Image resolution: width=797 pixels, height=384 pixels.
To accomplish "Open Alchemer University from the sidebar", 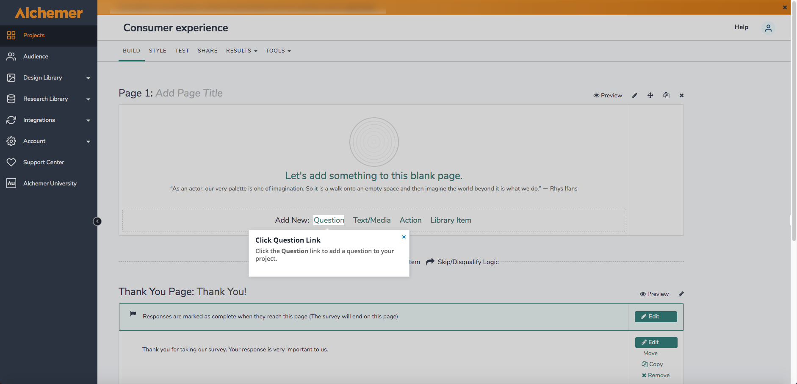I will point(50,183).
